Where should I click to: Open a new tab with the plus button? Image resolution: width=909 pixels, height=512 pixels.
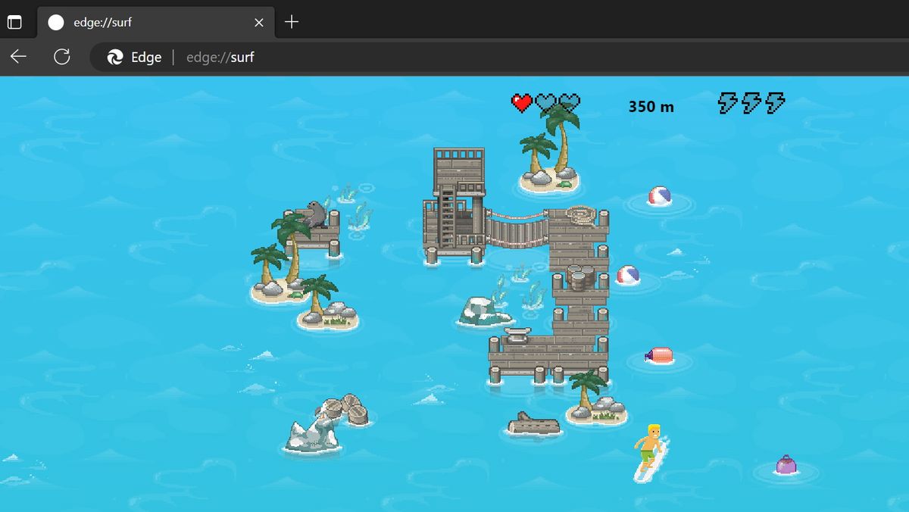[x=292, y=21]
